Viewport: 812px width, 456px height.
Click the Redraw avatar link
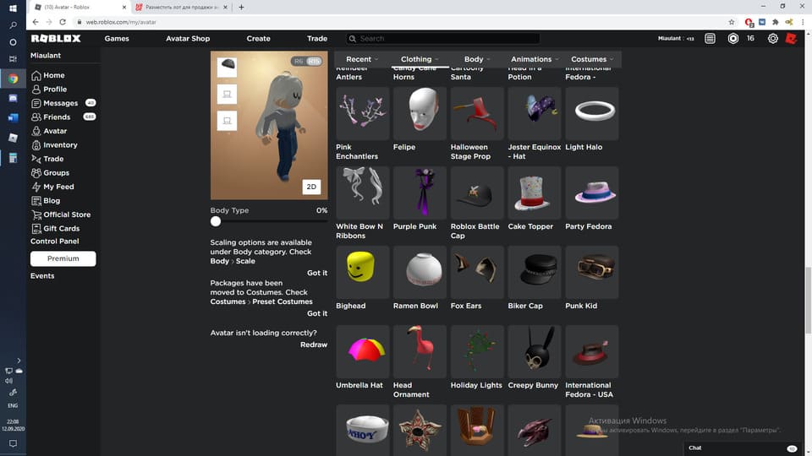point(314,345)
